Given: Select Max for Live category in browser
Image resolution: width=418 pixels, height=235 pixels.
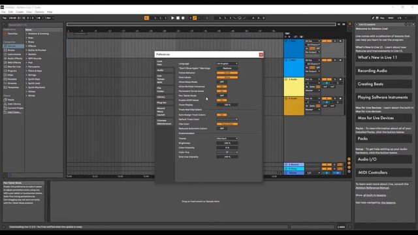Looking at the screenshot, I should [13, 67].
